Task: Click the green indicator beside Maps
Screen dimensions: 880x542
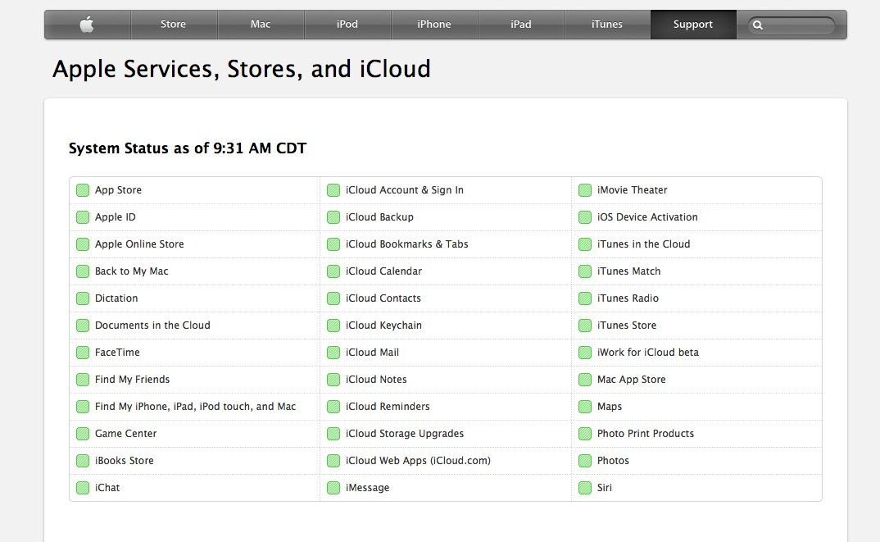Action: [x=585, y=406]
